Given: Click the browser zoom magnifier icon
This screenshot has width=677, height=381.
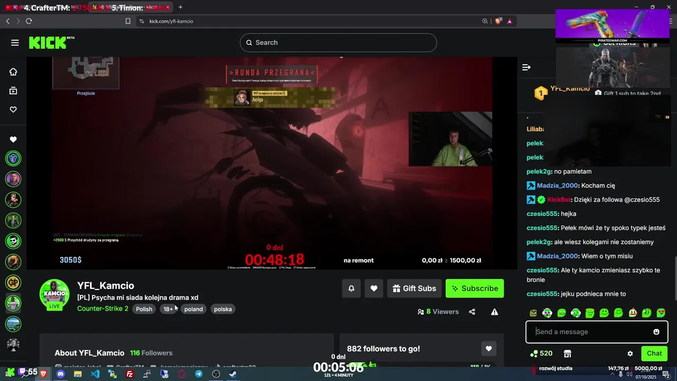Looking at the screenshot, I should 485,21.
